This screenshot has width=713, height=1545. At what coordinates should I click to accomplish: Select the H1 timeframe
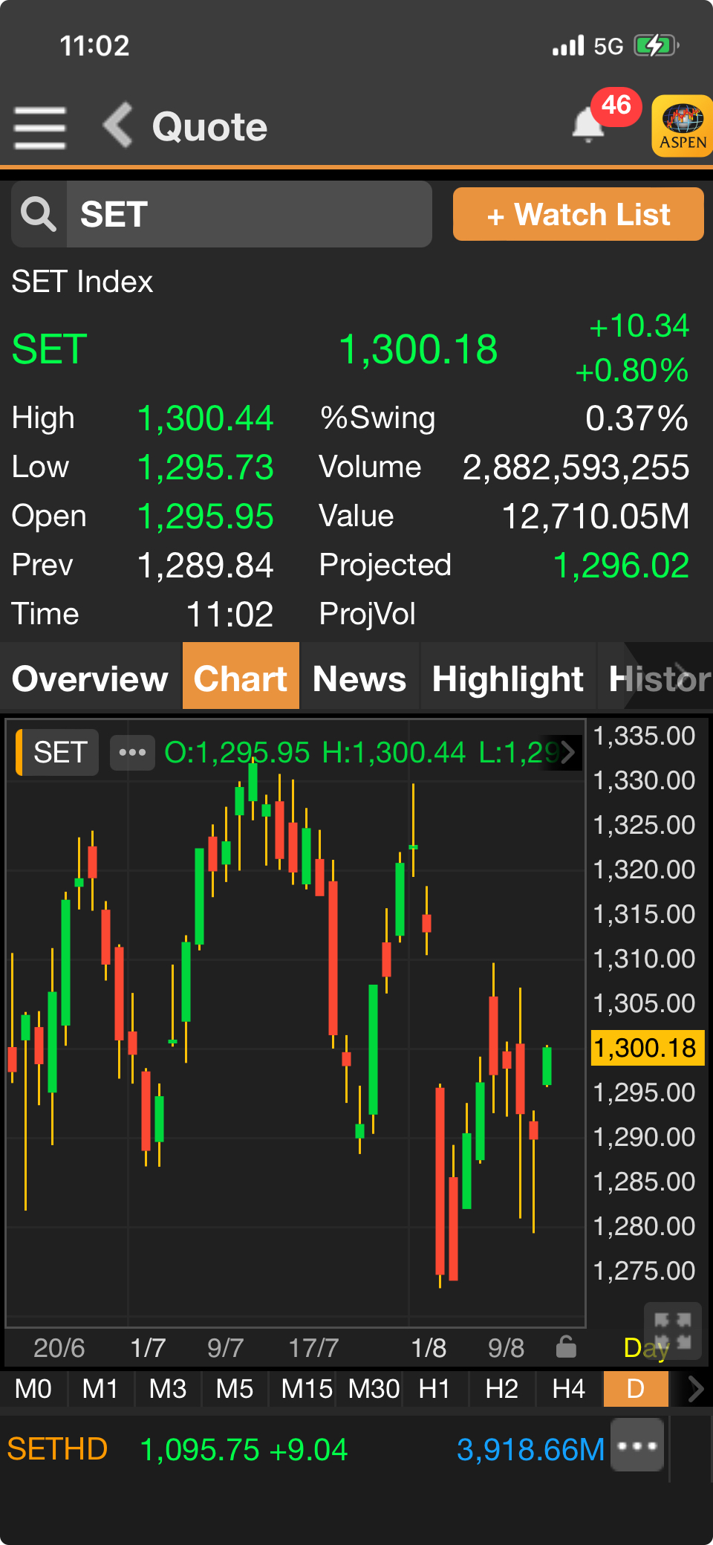(435, 1388)
